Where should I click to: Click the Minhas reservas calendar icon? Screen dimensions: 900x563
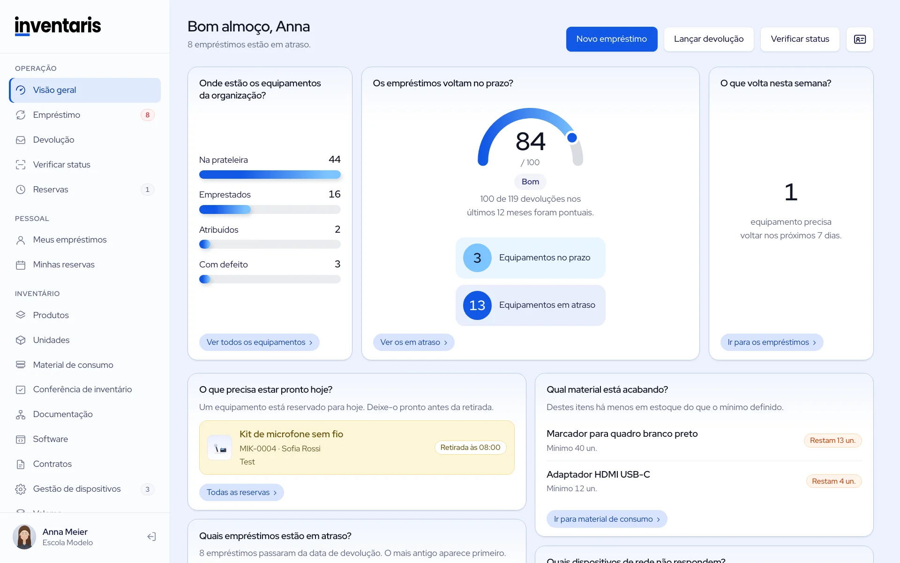click(x=21, y=265)
